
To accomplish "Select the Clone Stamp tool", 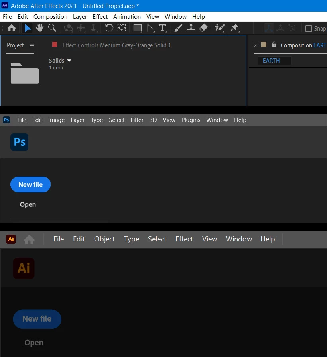I will point(191,28).
